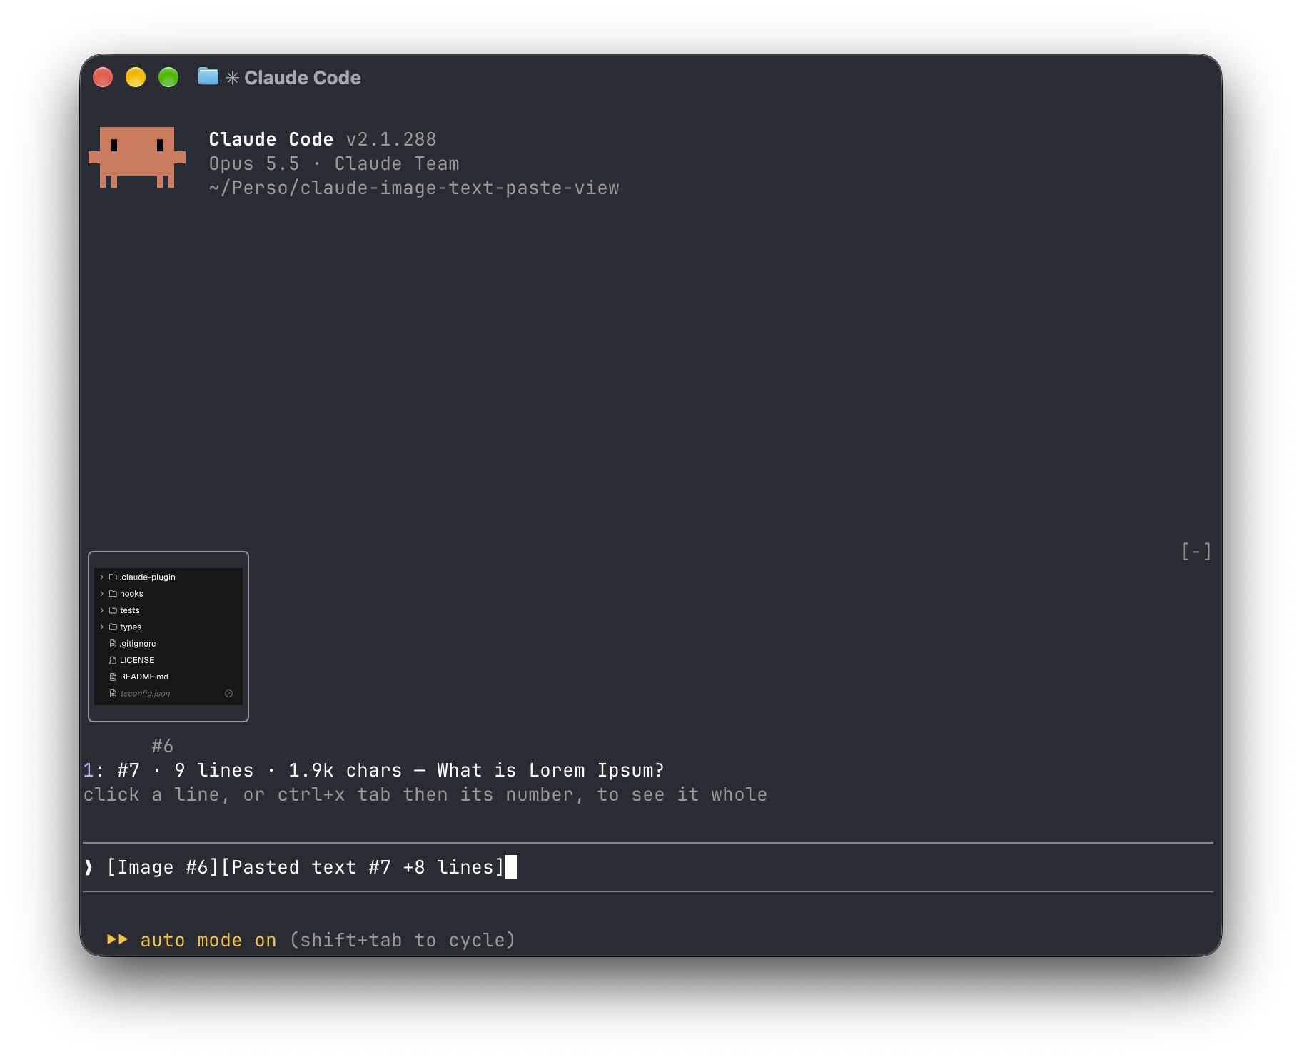Click the prompt input containing [Image #6]
This screenshot has height=1062, width=1302.
tap(648, 867)
